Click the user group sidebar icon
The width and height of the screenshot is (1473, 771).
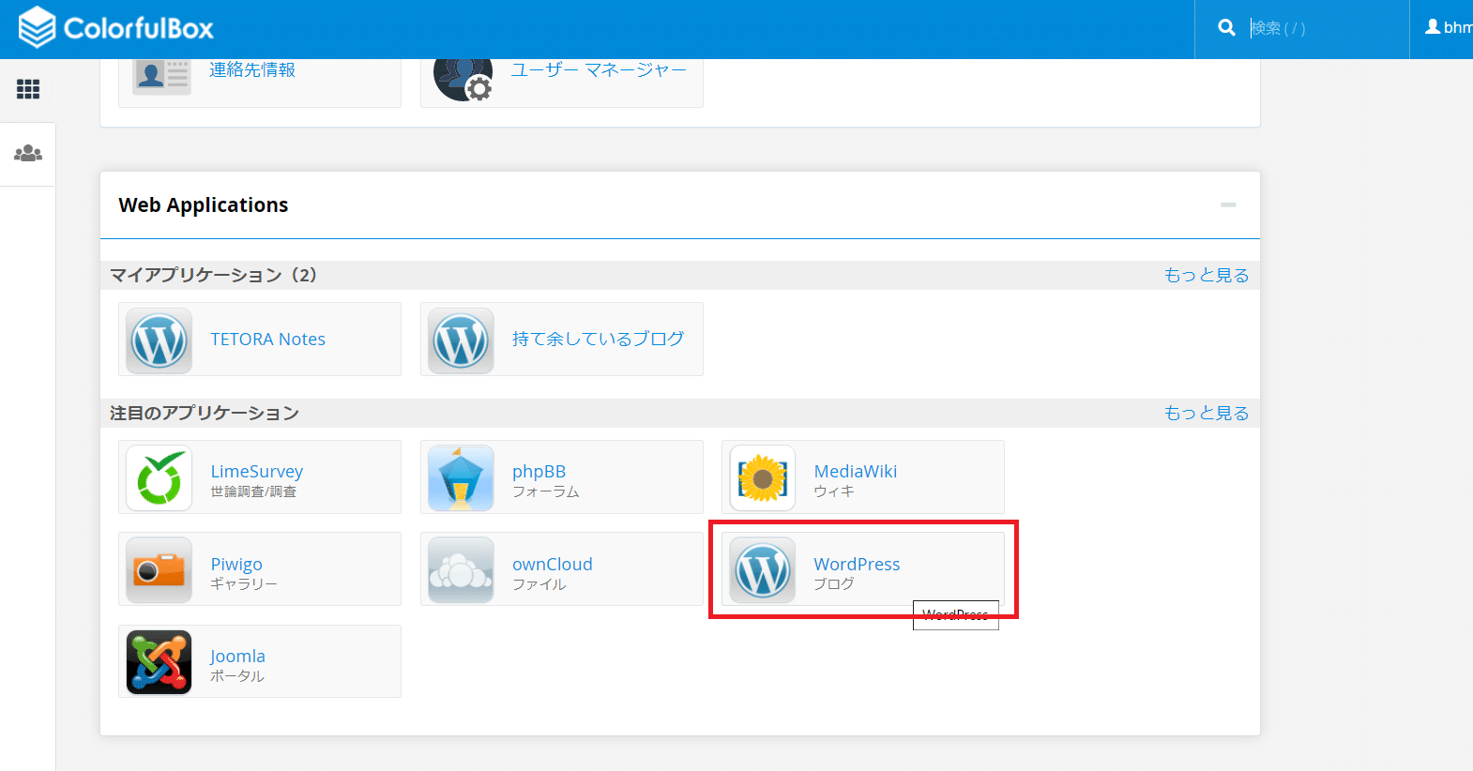28,154
